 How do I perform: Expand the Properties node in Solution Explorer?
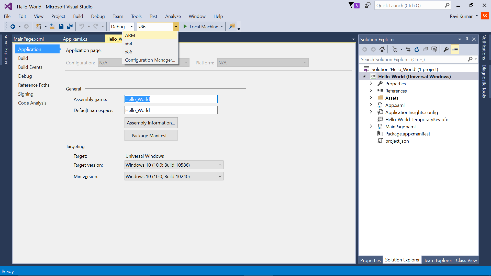point(371,83)
